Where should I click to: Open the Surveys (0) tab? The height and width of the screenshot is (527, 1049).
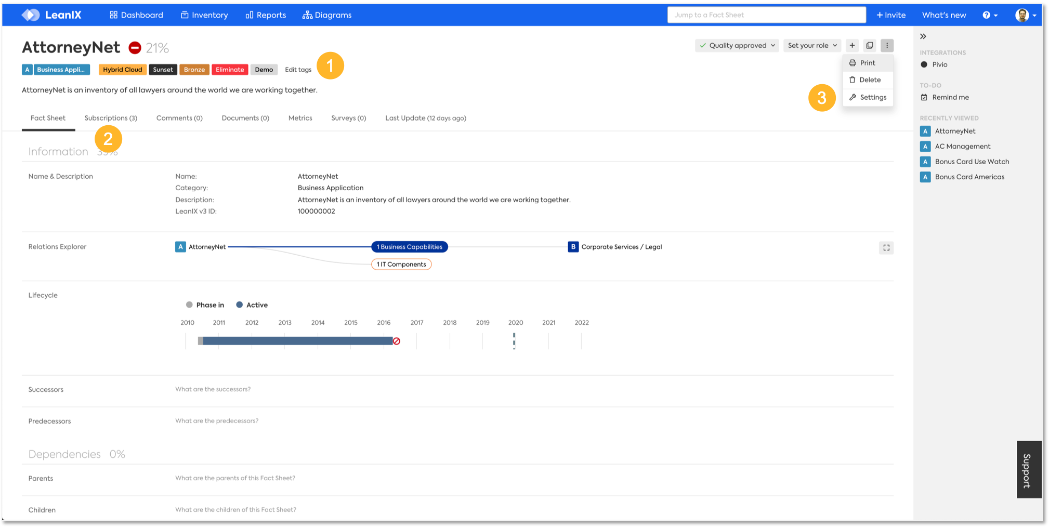[x=349, y=118]
